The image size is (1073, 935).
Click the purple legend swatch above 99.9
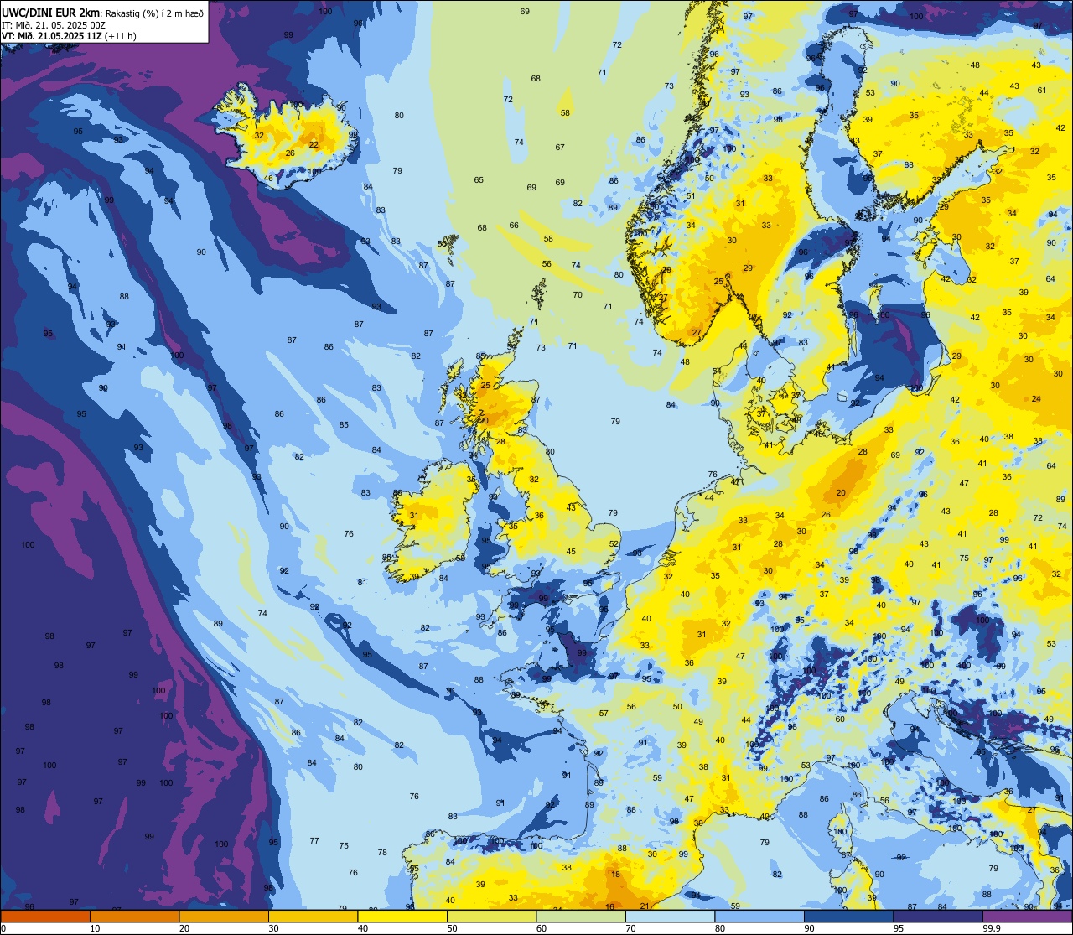click(1027, 916)
